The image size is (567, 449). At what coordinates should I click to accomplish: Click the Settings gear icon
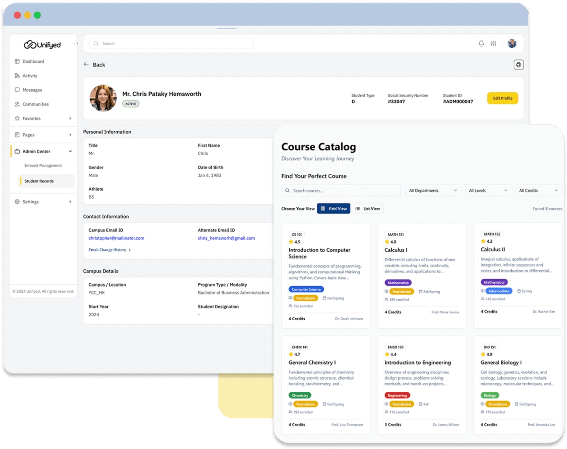pos(17,202)
